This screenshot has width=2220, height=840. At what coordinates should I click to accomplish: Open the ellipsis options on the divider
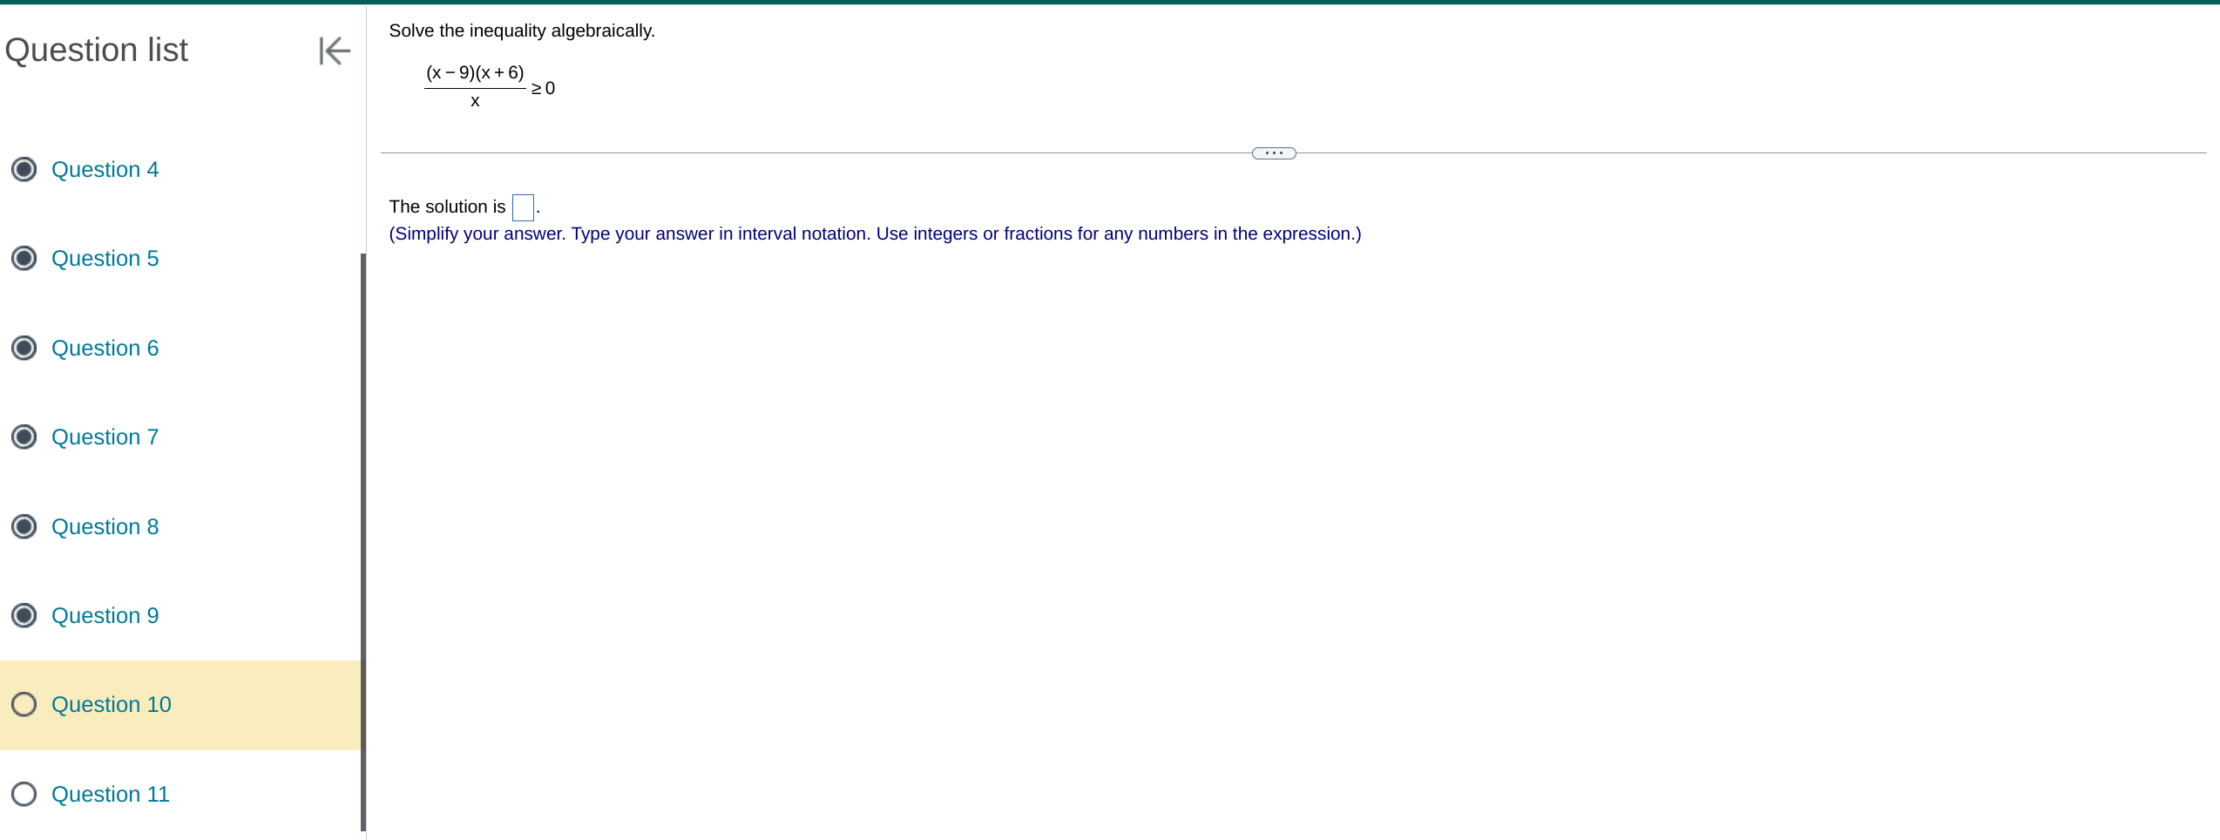(1273, 152)
